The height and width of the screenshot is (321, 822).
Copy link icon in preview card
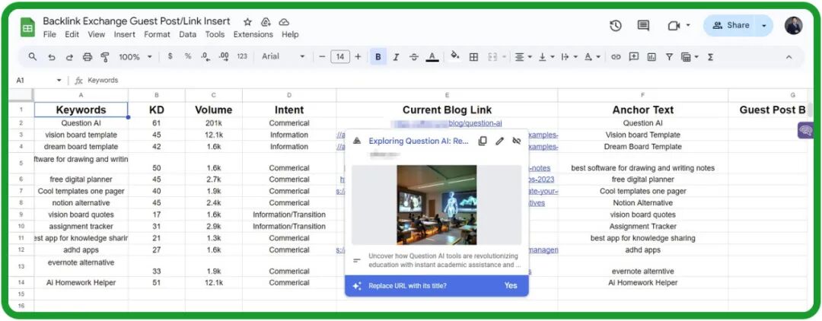(483, 141)
